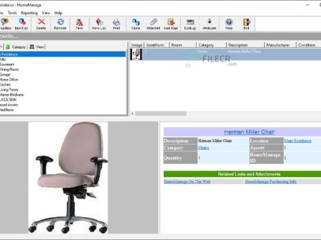Click the Related Links and Attachments header
Viewport: 321px width, 240px height.
tap(242, 174)
